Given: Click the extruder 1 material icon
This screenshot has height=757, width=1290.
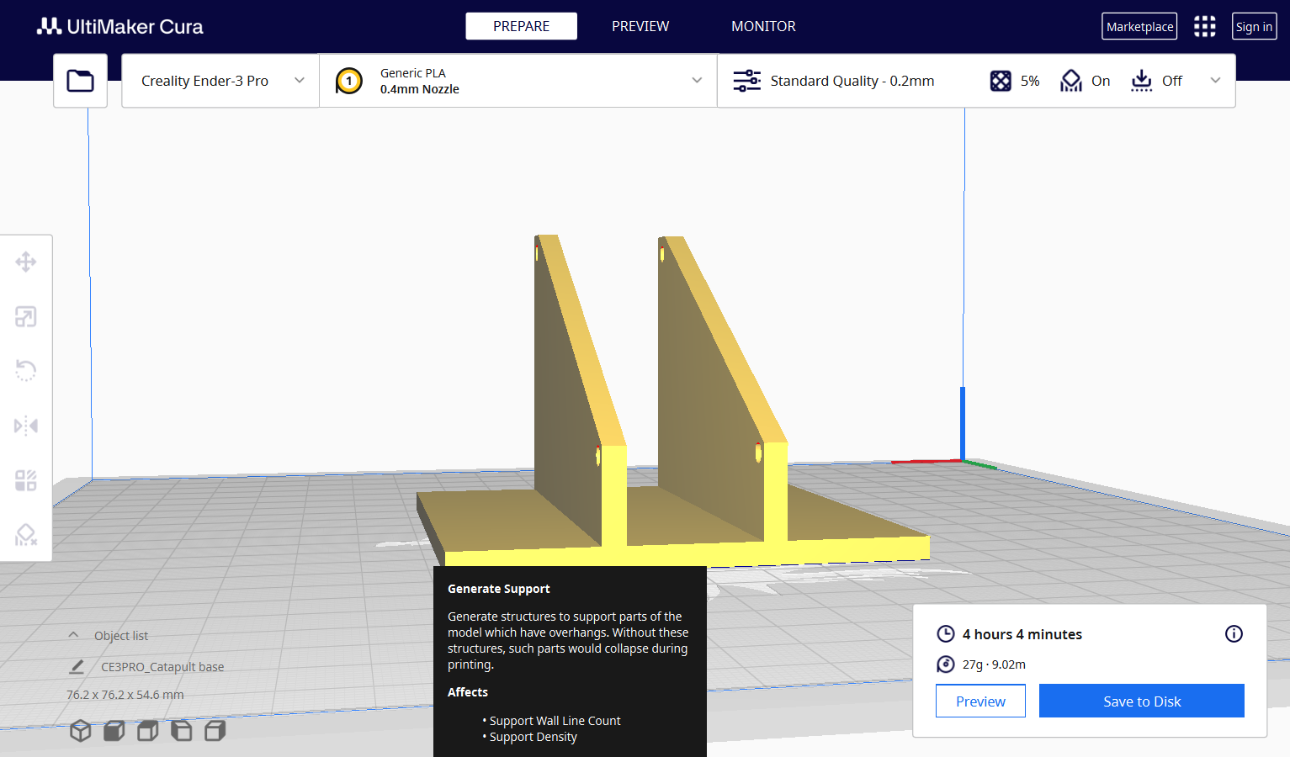Looking at the screenshot, I should [x=349, y=81].
